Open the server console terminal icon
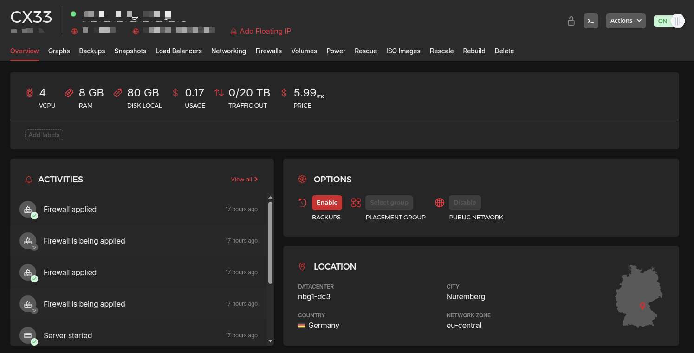The image size is (694, 353). [590, 21]
